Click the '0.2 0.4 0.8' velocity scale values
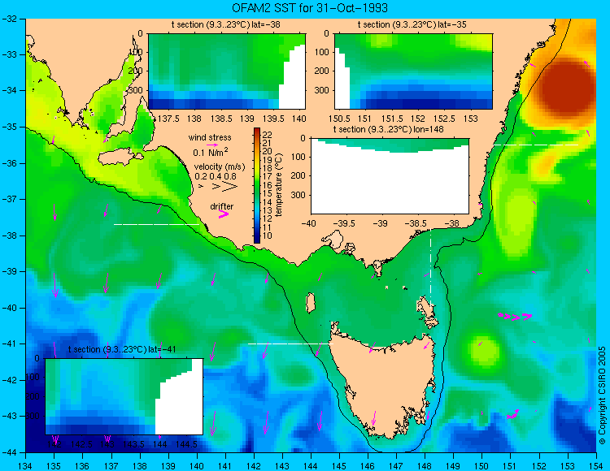 (216, 176)
